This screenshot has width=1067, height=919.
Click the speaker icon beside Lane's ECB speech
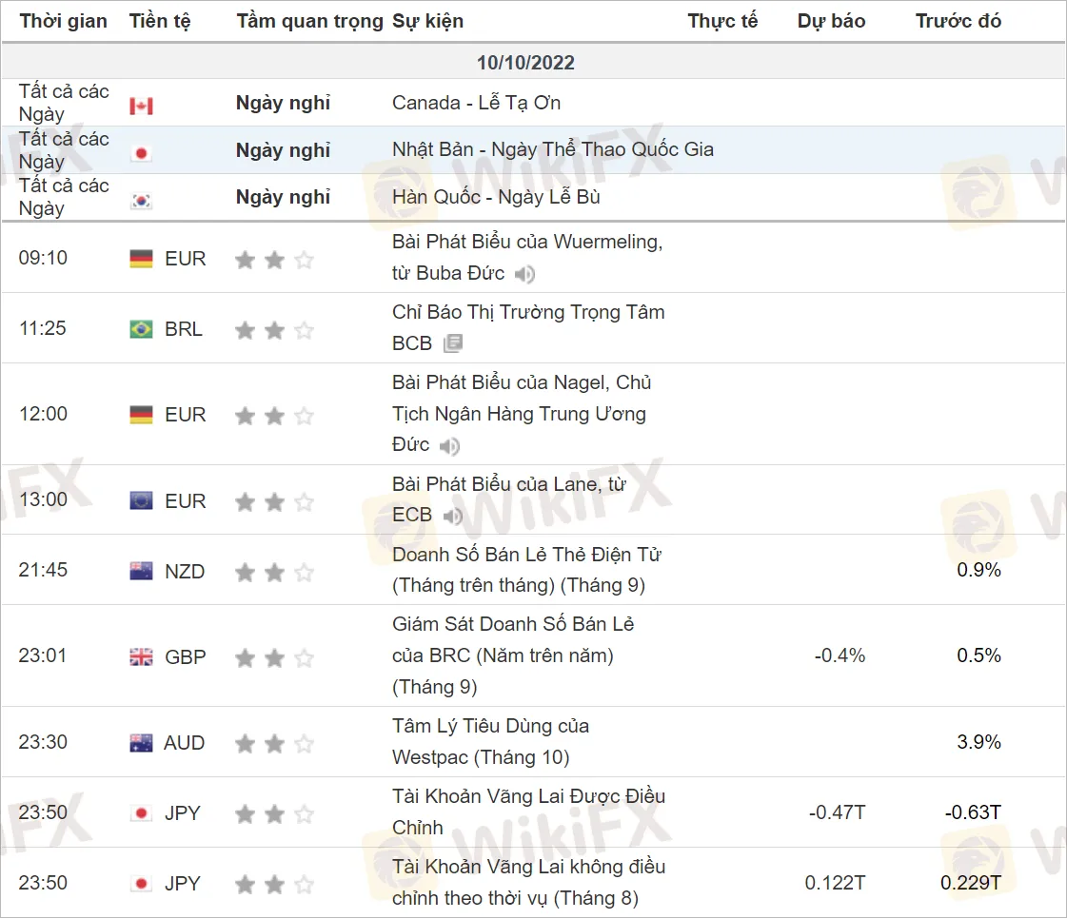(x=453, y=517)
